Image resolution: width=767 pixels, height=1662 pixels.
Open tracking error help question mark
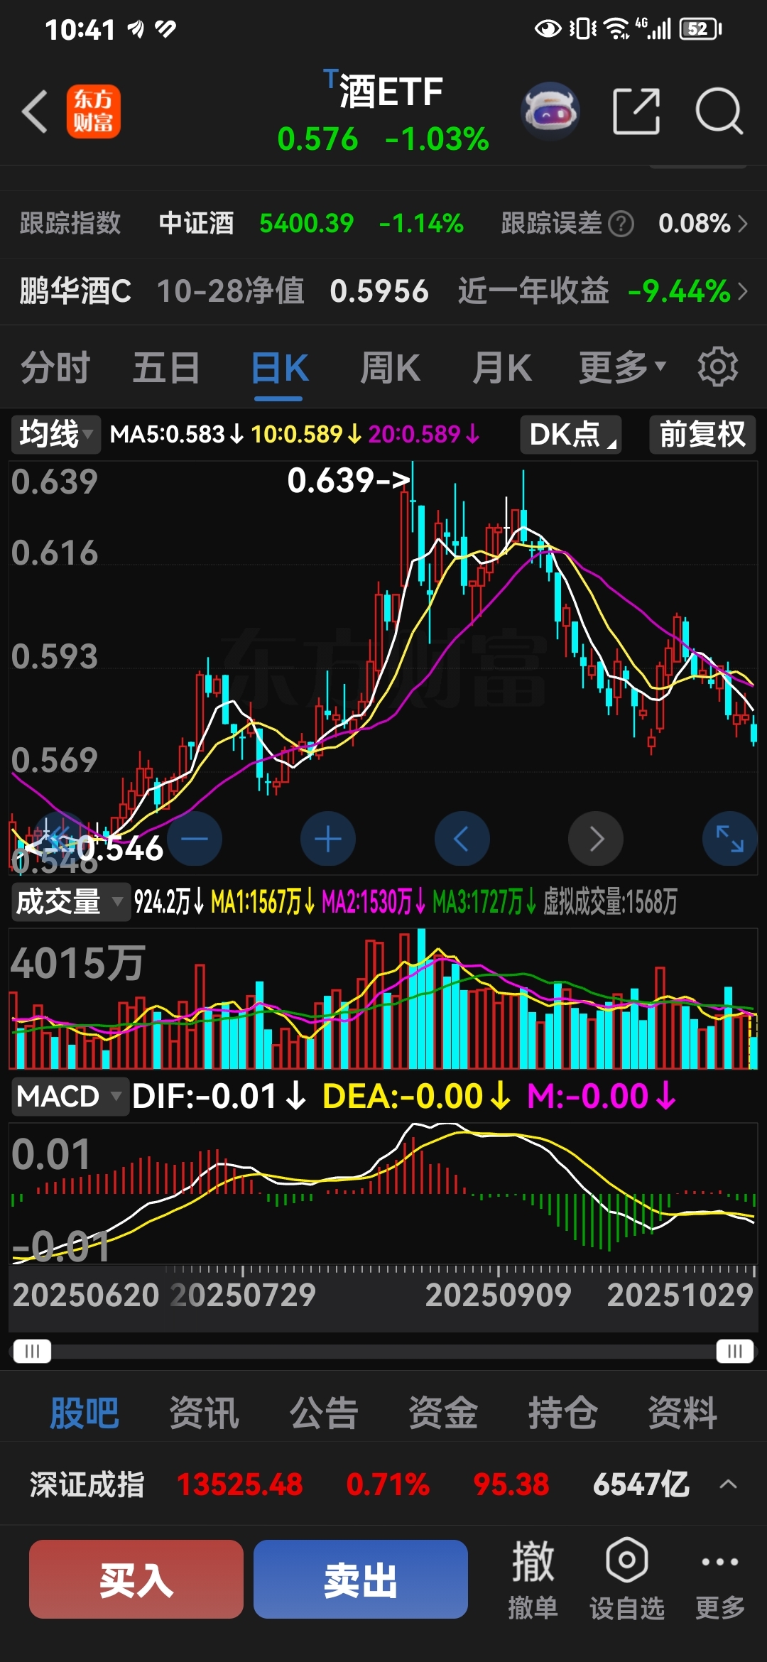pos(621,224)
